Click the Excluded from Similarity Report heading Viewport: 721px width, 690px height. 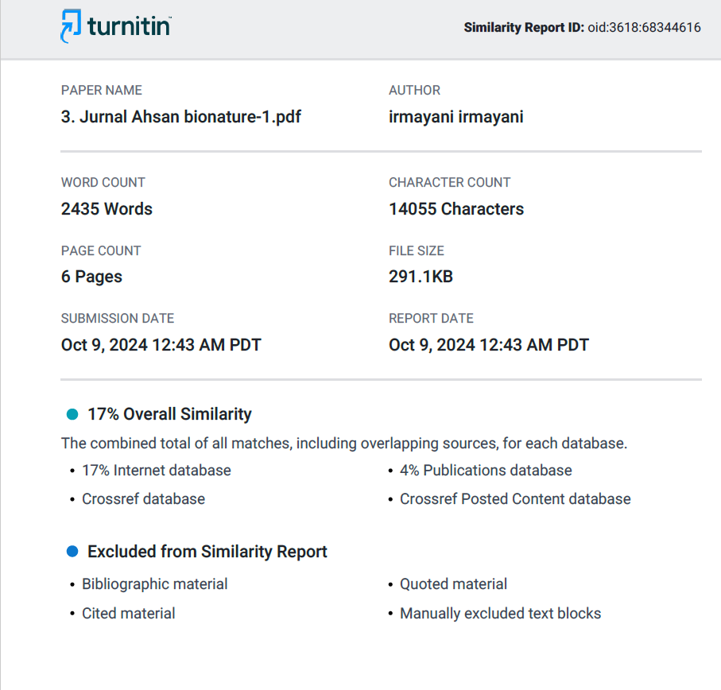click(x=207, y=551)
